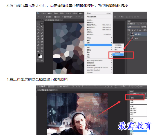Open the 组 auto-select dropdown in step 3
The height and width of the screenshot is (135, 154).
pos(57,17)
